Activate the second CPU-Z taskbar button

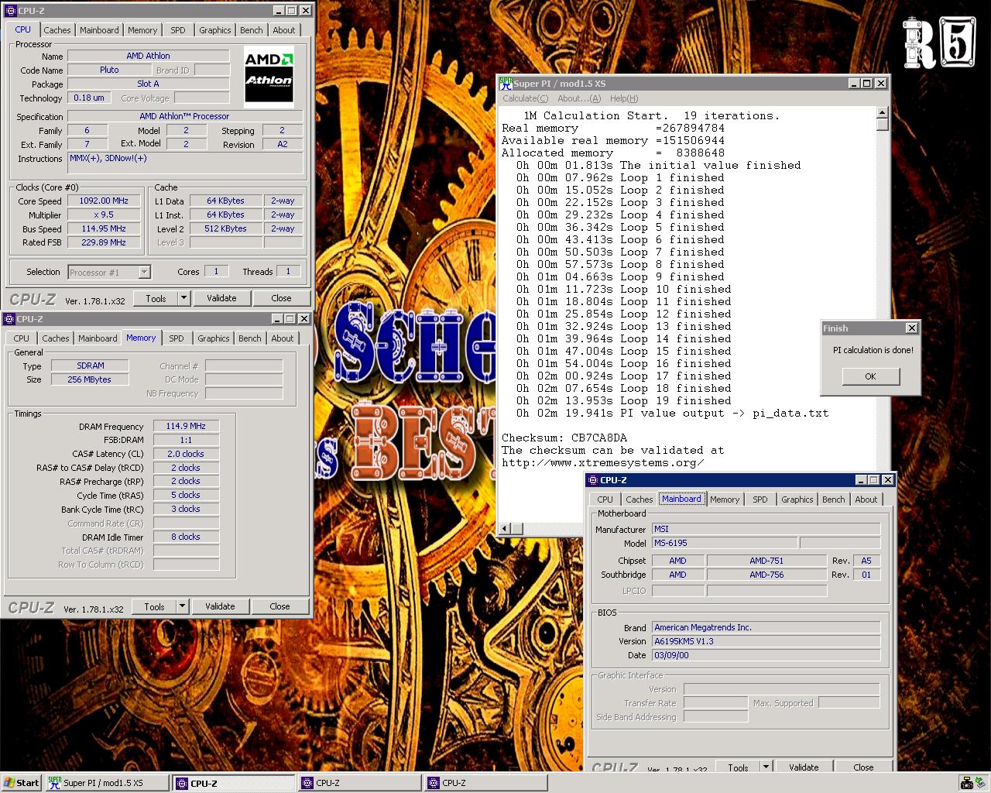(361, 783)
